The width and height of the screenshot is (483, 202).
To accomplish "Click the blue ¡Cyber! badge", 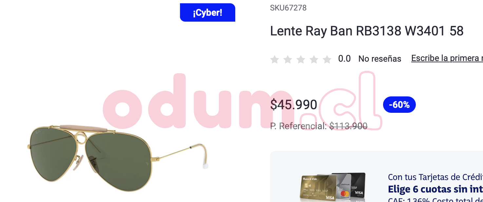I will (207, 12).
